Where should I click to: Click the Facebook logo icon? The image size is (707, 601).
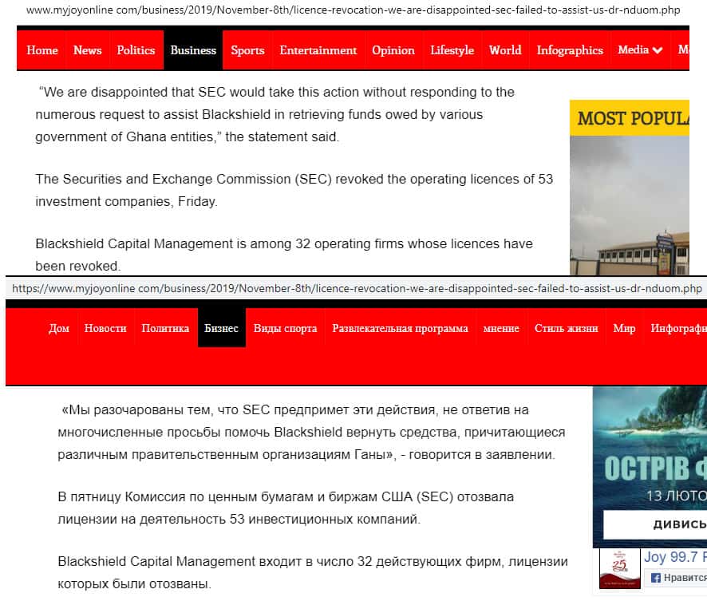[656, 578]
